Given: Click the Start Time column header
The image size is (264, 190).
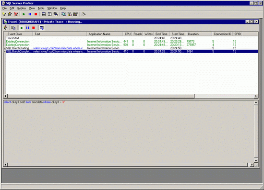Looking at the screenshot, I should pyautogui.click(x=178, y=34).
